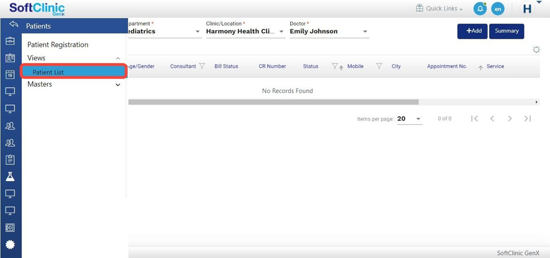This screenshot has width=550, height=258.
Task: Change the Items per page dropdown
Action: pos(409,119)
